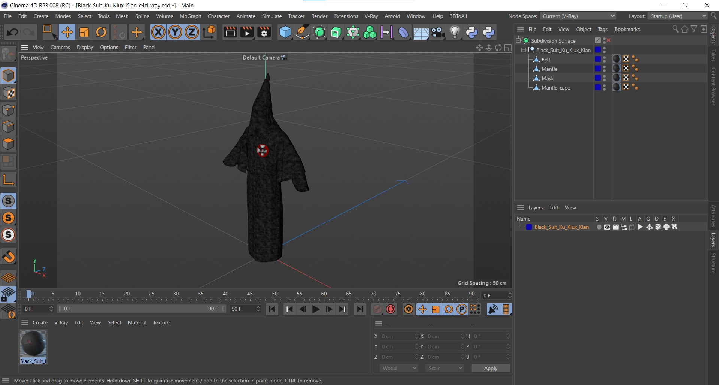This screenshot has width=719, height=385.
Task: Toggle Y axis lock
Action: [175, 32]
